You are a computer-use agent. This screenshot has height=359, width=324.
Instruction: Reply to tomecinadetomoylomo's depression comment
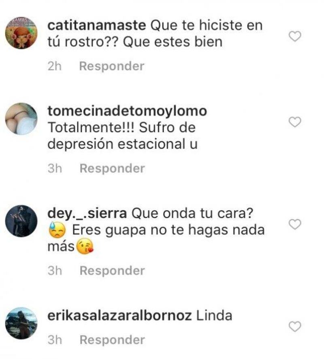click(x=112, y=169)
